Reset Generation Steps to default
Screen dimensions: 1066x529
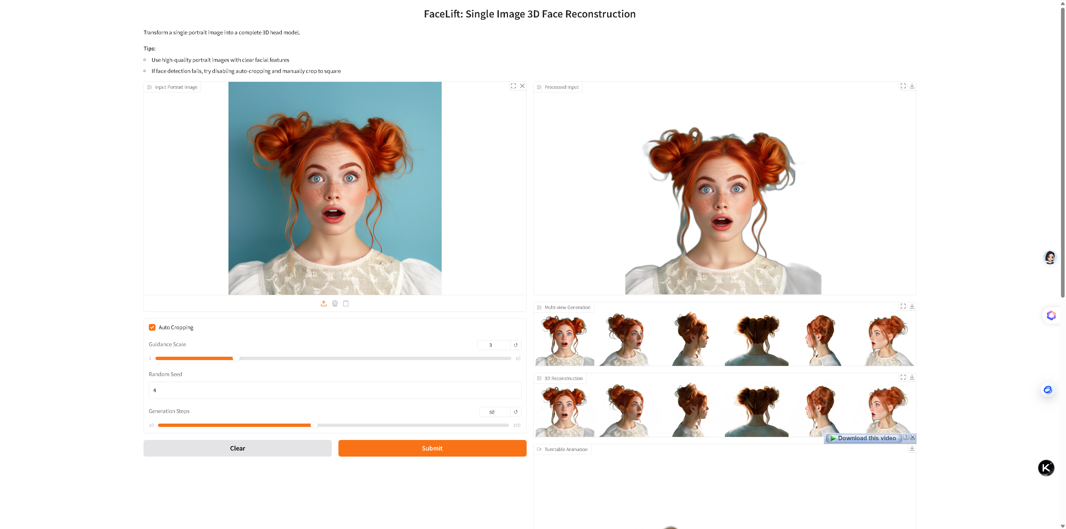tap(516, 412)
